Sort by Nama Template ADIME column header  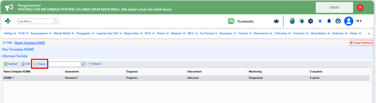[x=33, y=72]
